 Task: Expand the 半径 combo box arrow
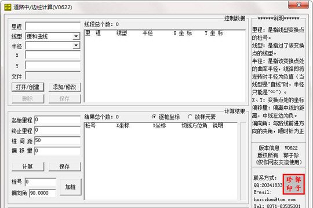point(76,46)
